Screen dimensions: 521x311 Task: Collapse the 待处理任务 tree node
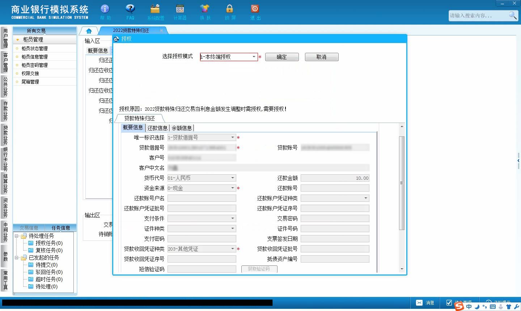[16, 236]
